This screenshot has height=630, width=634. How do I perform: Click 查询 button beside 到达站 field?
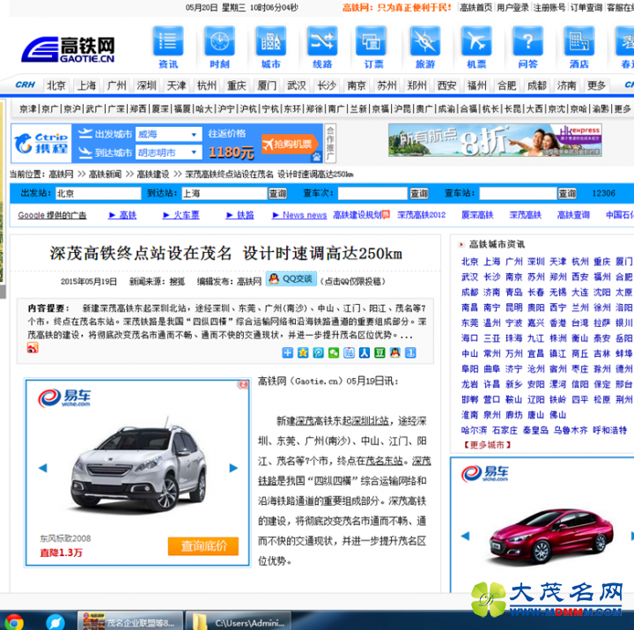click(277, 194)
